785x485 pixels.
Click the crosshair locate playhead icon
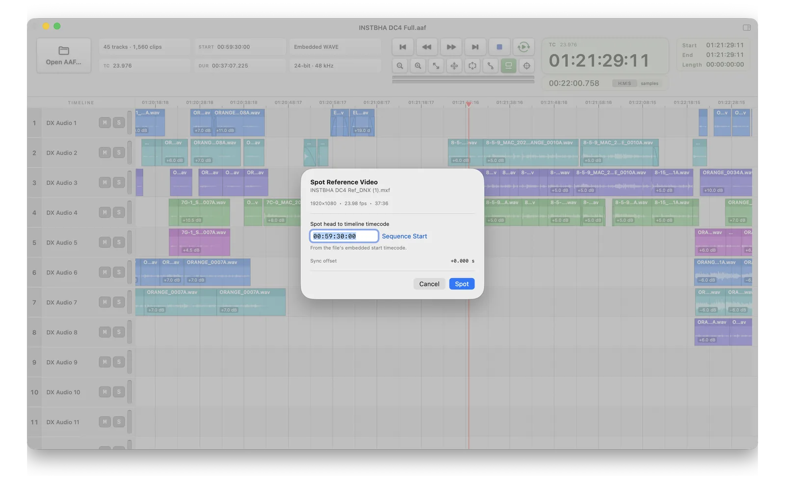coord(527,66)
